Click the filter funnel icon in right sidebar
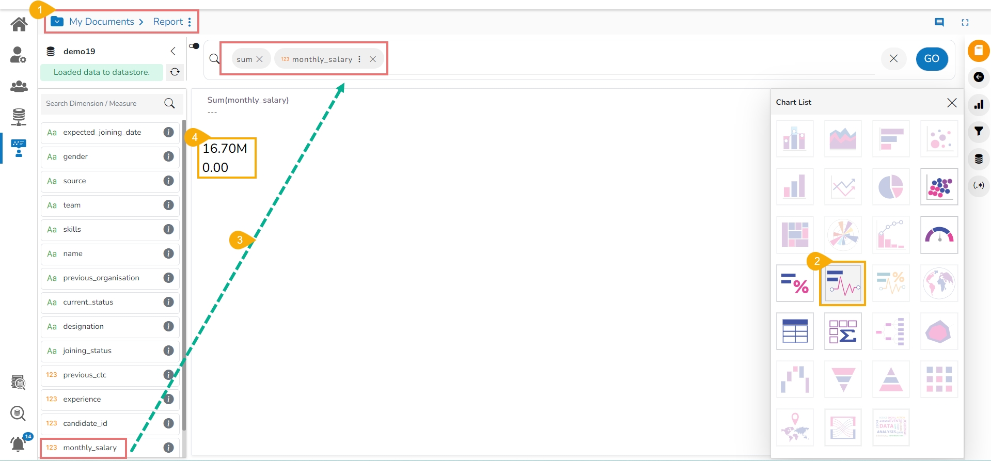 [979, 131]
